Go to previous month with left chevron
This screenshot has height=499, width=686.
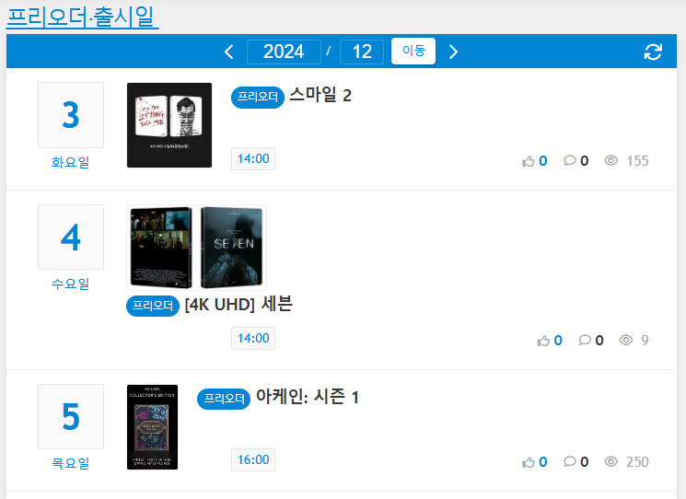(x=228, y=52)
